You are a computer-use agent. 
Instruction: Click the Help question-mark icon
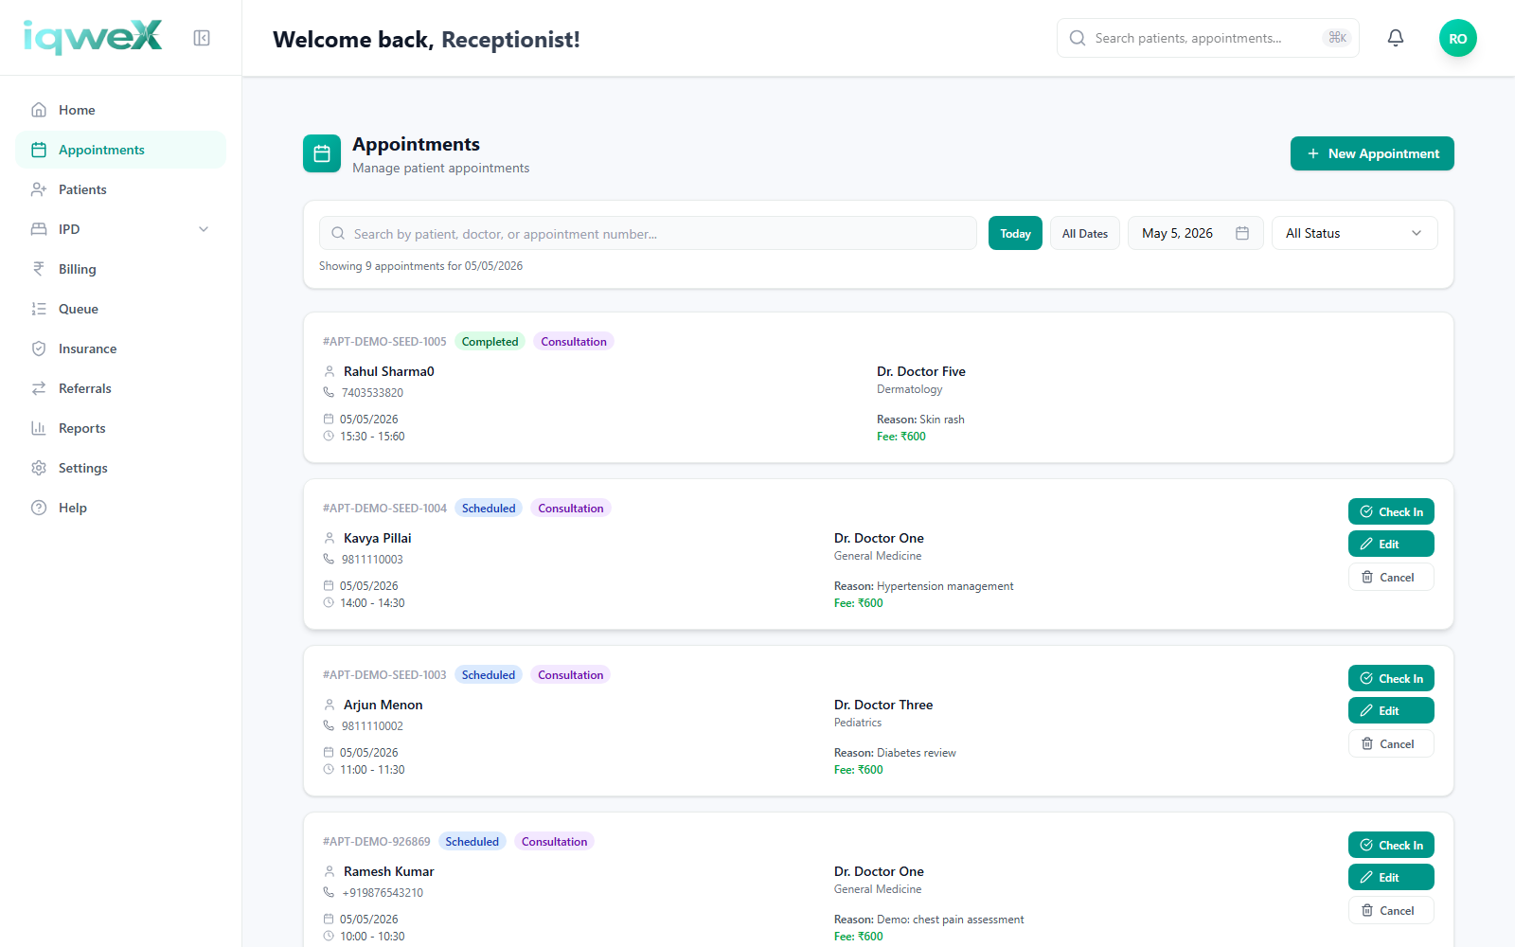(x=39, y=508)
